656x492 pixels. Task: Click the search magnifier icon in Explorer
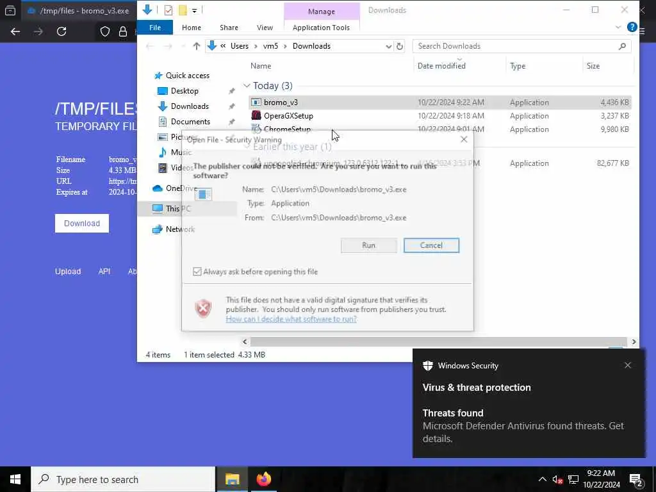point(622,46)
